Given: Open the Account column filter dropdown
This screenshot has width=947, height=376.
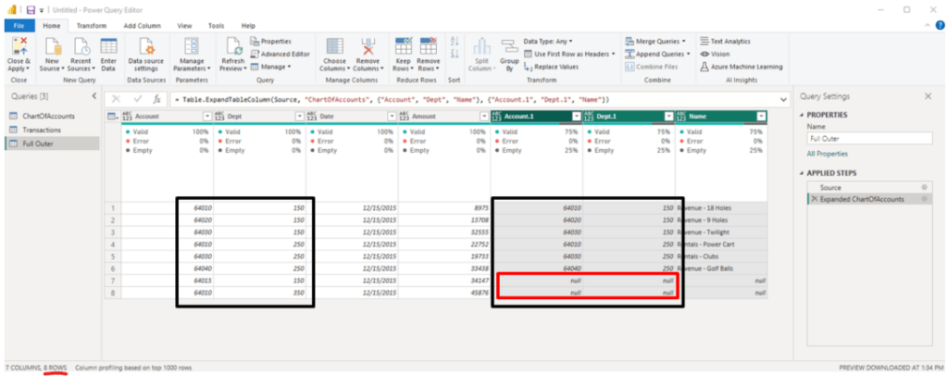Looking at the screenshot, I should [207, 116].
